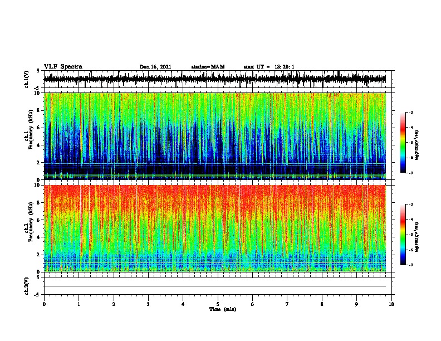Screen dimensions: 441x341
Task: Click time axis tick label "0"
Action: click(x=44, y=304)
